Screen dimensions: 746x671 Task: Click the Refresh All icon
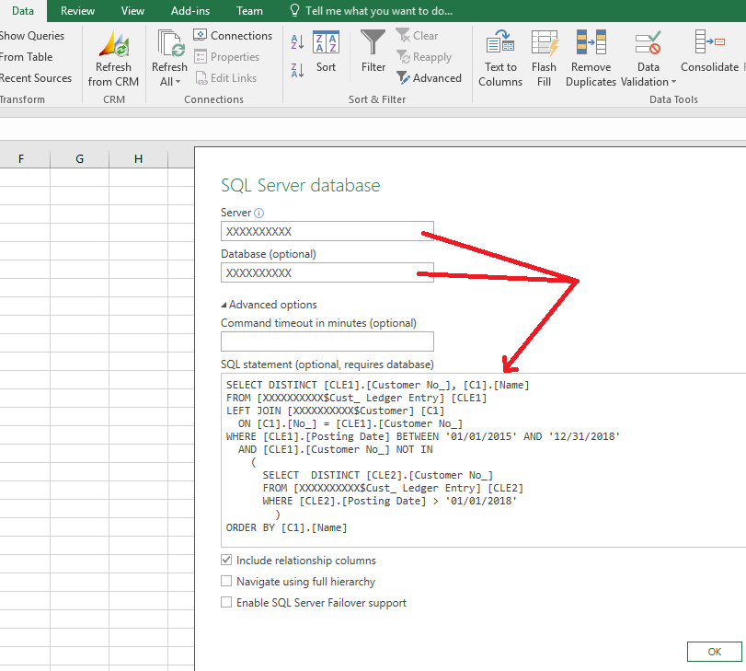pyautogui.click(x=170, y=44)
